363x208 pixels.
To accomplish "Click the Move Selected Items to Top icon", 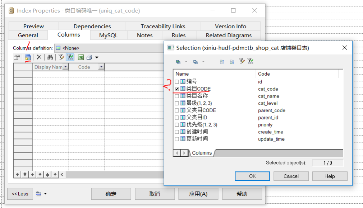I will [x=222, y=62].
